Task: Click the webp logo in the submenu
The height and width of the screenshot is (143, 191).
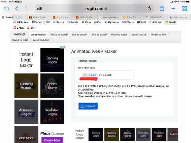Action: (19, 34)
